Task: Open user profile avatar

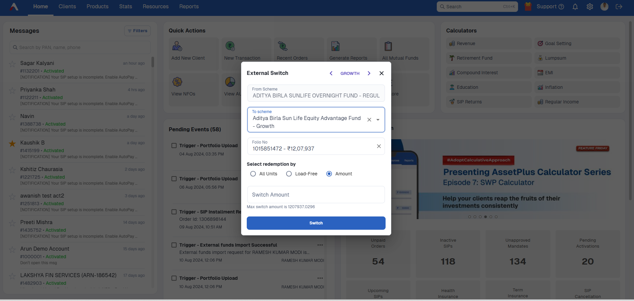Action: (604, 6)
